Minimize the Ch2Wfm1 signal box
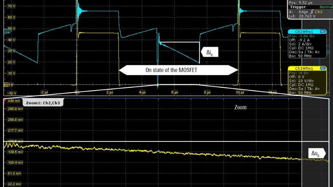333x187 pixels. click(x=323, y=31)
